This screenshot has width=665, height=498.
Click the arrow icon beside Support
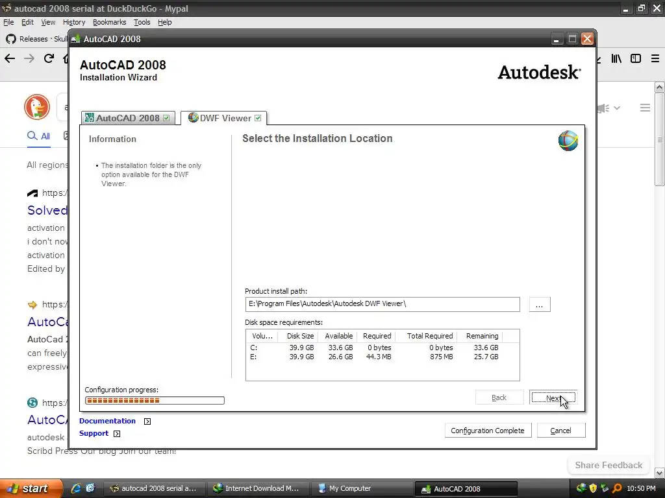pos(117,434)
